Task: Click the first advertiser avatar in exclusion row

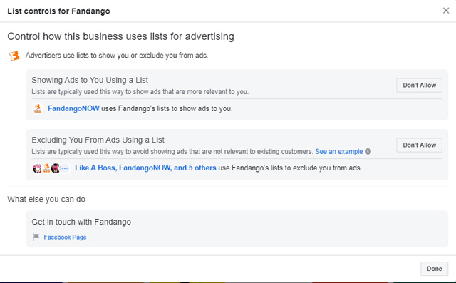Action: tap(37, 168)
